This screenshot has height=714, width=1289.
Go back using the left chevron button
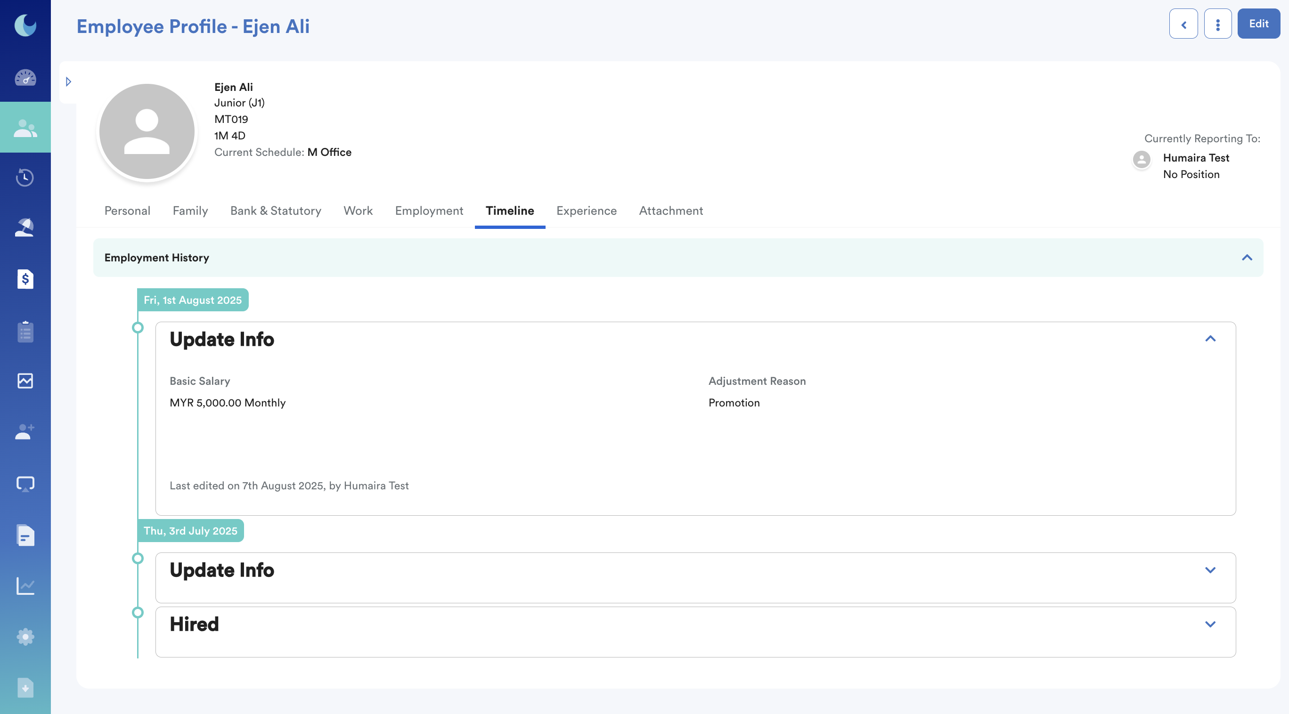[1183, 24]
